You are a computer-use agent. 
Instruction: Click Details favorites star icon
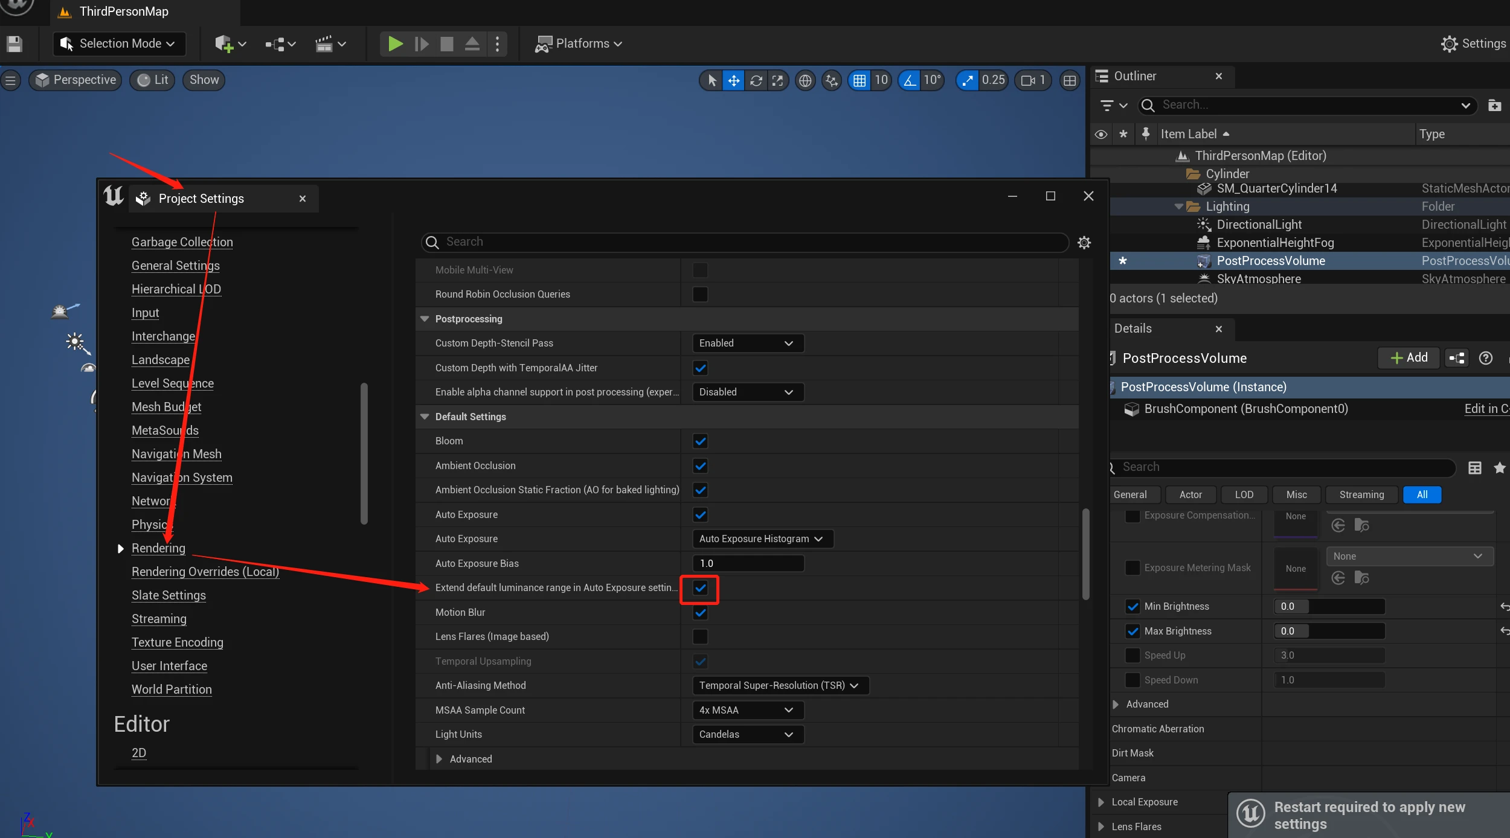tap(1499, 468)
